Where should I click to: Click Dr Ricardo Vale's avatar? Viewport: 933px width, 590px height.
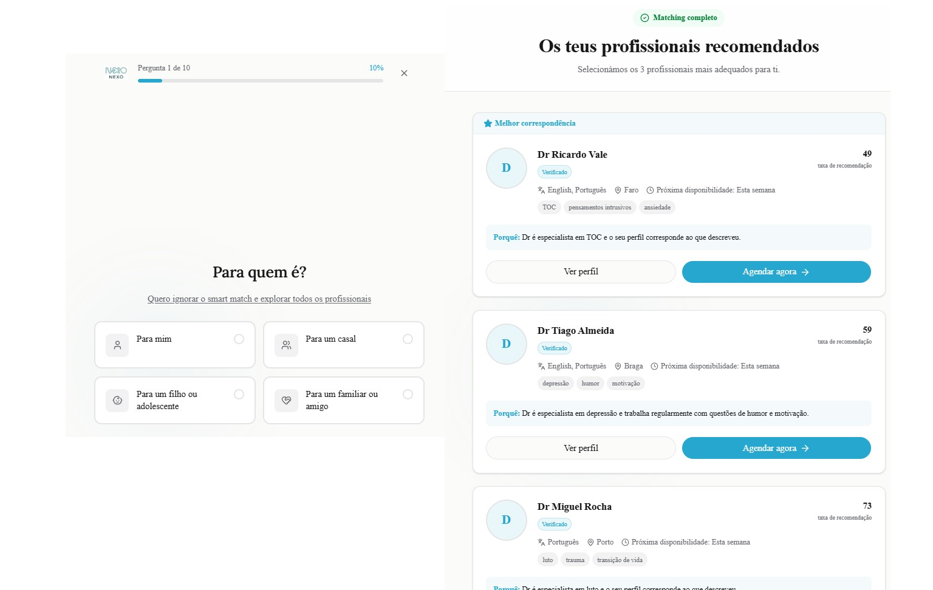click(x=506, y=168)
